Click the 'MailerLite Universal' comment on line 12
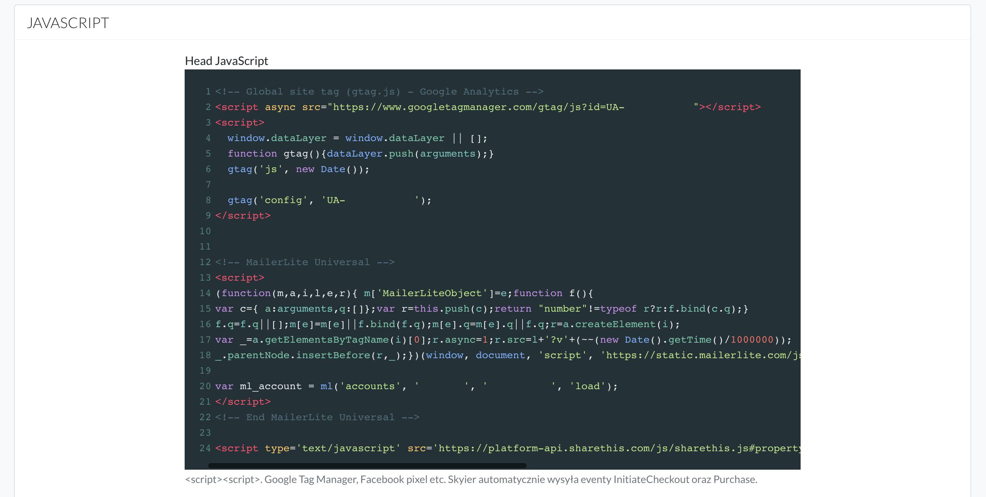986x497 pixels. click(305, 262)
